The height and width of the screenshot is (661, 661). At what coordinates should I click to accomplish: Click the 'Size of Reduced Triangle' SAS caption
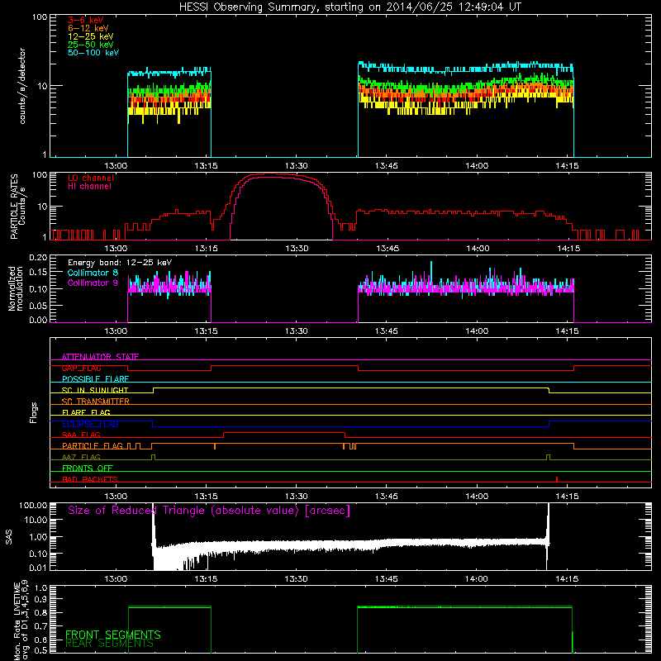tap(209, 511)
